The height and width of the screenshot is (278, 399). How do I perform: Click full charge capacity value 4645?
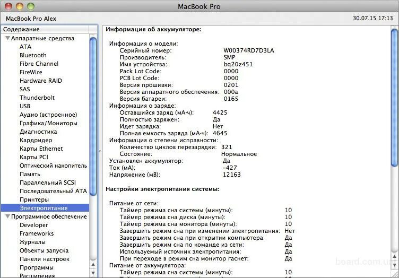click(220, 133)
